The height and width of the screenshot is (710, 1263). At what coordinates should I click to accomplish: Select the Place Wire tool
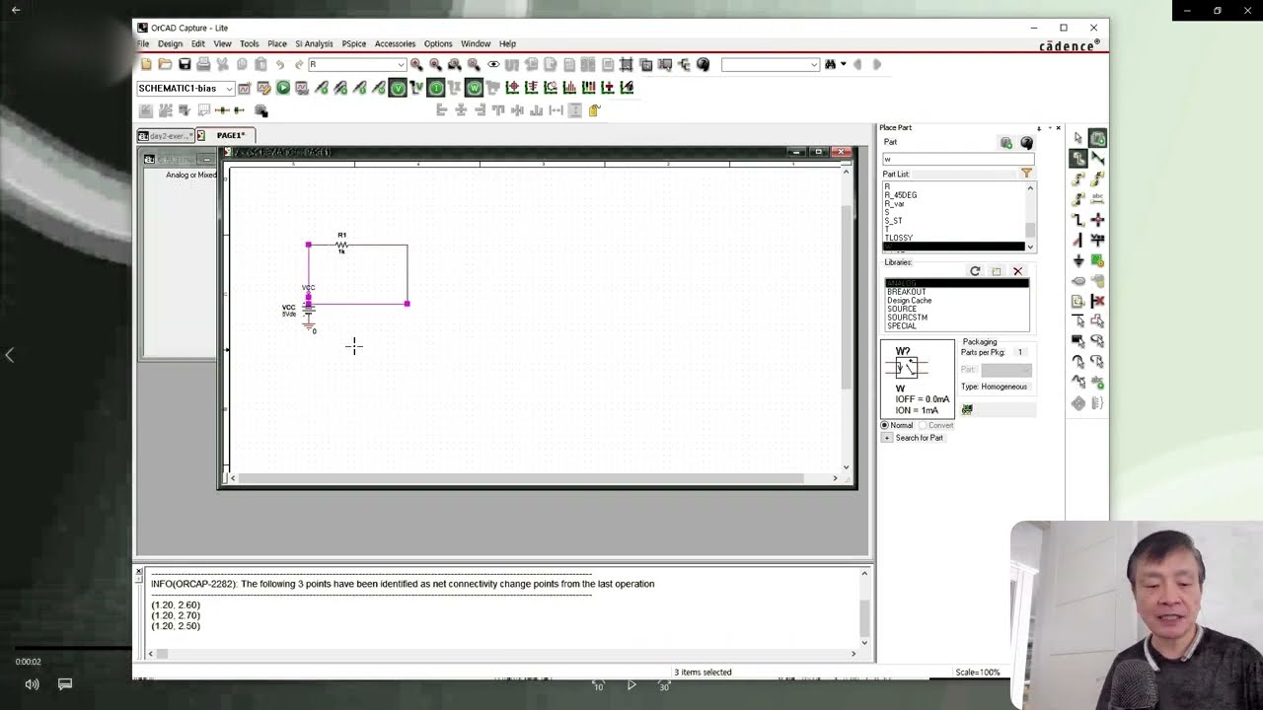tap(1078, 159)
